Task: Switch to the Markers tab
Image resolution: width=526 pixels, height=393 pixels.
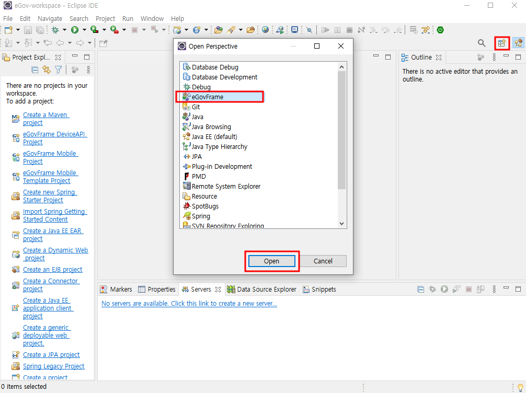Action: (117, 289)
